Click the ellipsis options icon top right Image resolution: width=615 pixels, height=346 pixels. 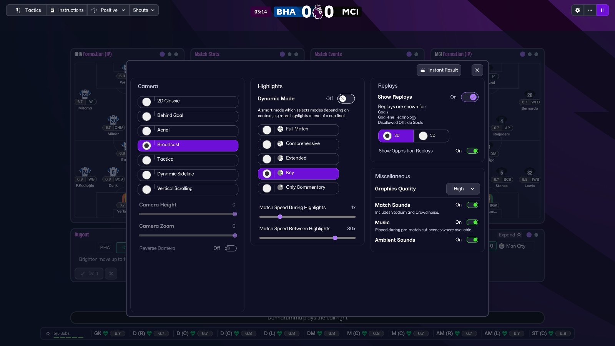[x=590, y=10]
